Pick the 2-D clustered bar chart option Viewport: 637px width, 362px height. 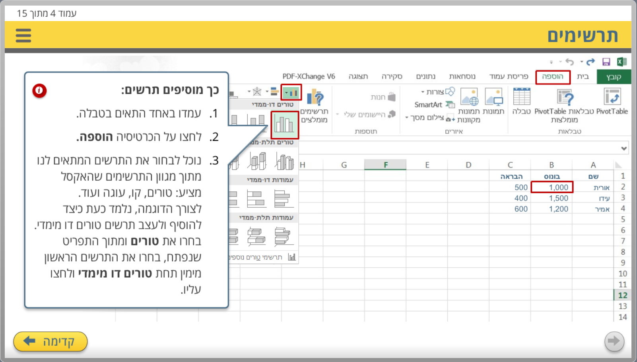pos(284,199)
